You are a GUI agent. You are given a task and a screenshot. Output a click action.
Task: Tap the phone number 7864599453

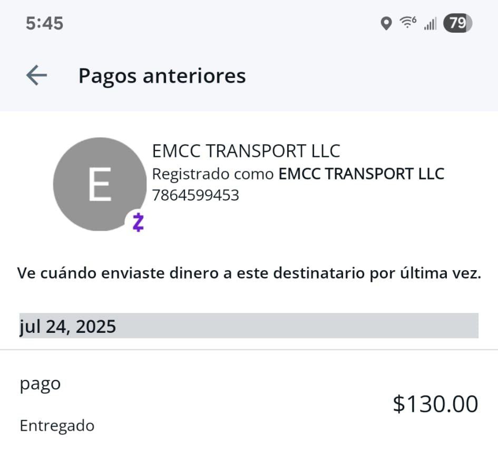(196, 195)
